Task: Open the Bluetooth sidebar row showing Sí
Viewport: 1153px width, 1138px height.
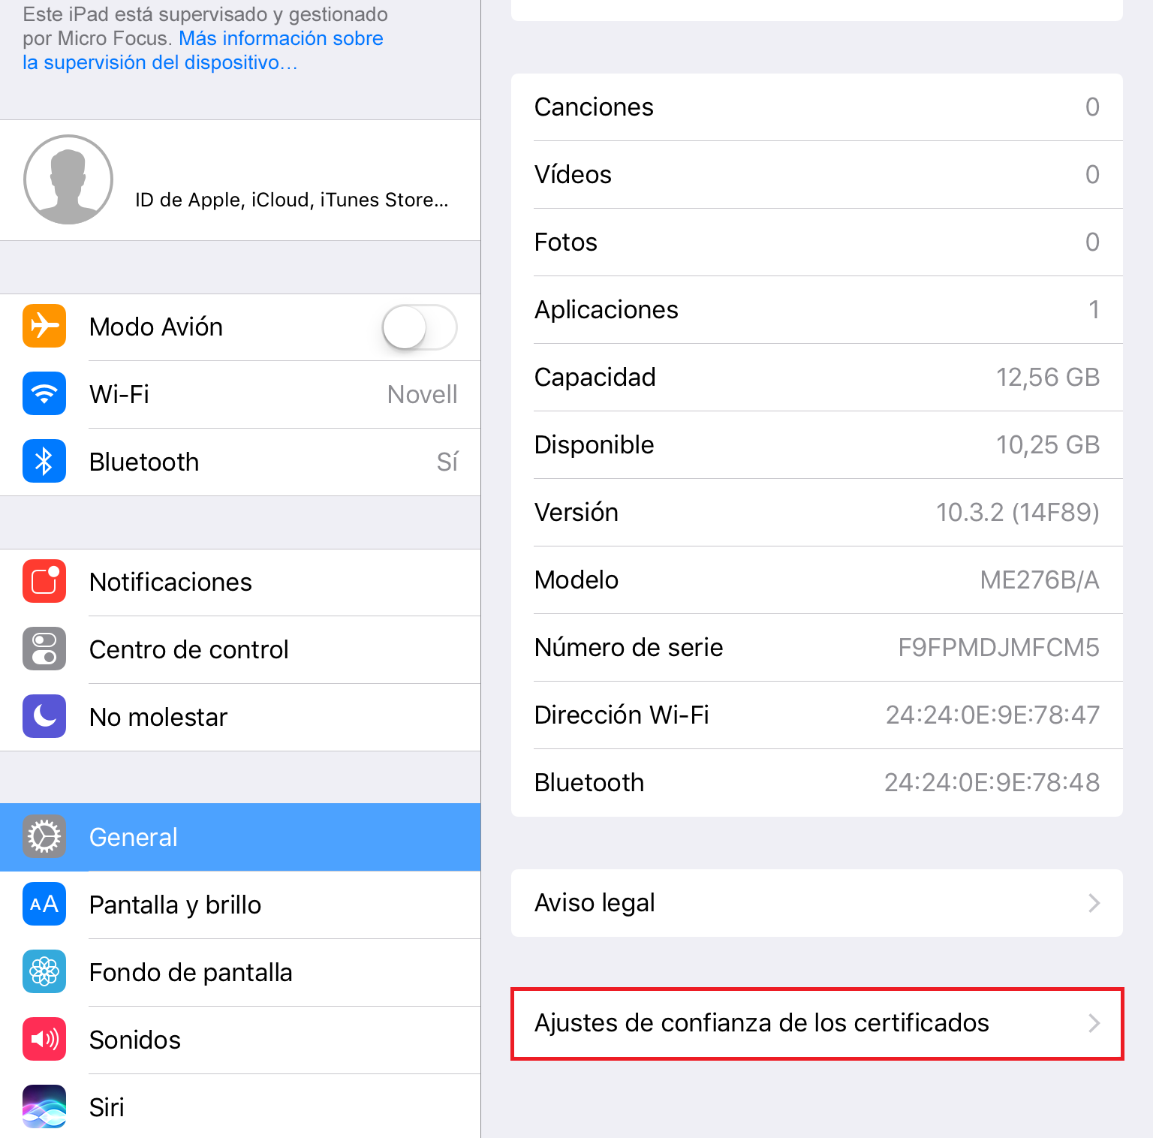Action: click(240, 462)
